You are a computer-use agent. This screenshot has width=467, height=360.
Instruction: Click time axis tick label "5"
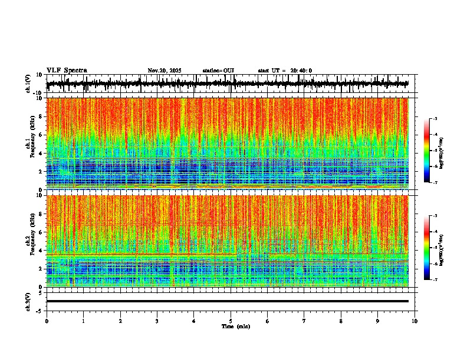click(231, 321)
